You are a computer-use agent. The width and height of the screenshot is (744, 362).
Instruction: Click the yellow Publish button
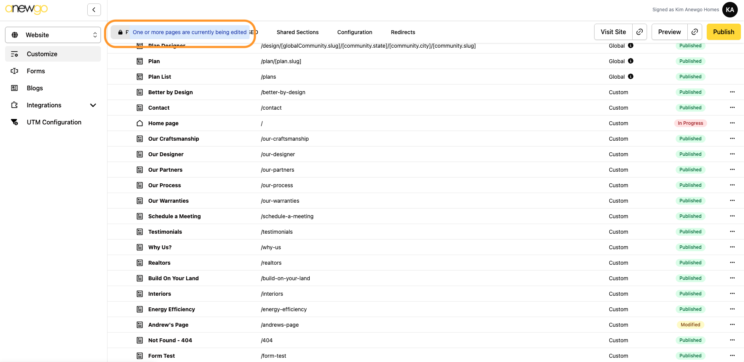(723, 32)
